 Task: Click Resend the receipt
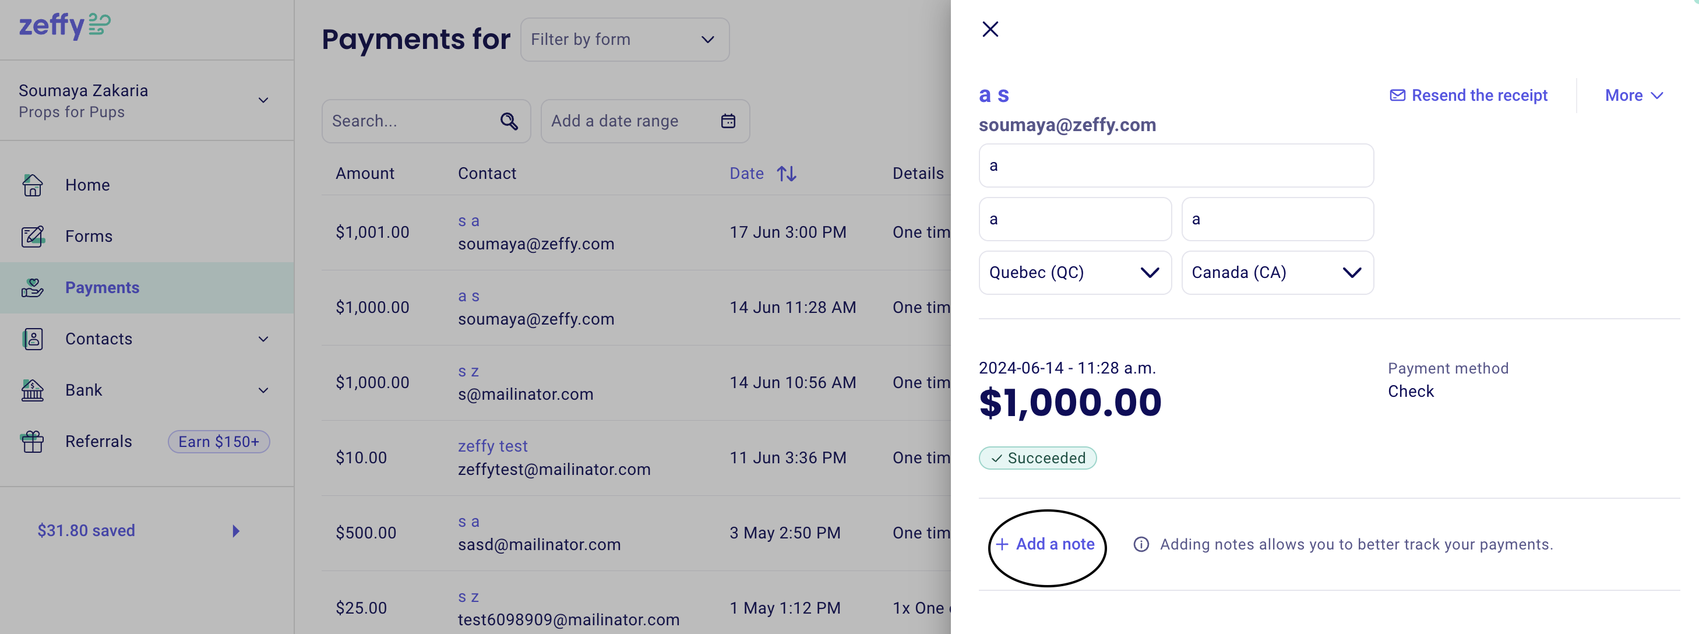(x=1468, y=96)
